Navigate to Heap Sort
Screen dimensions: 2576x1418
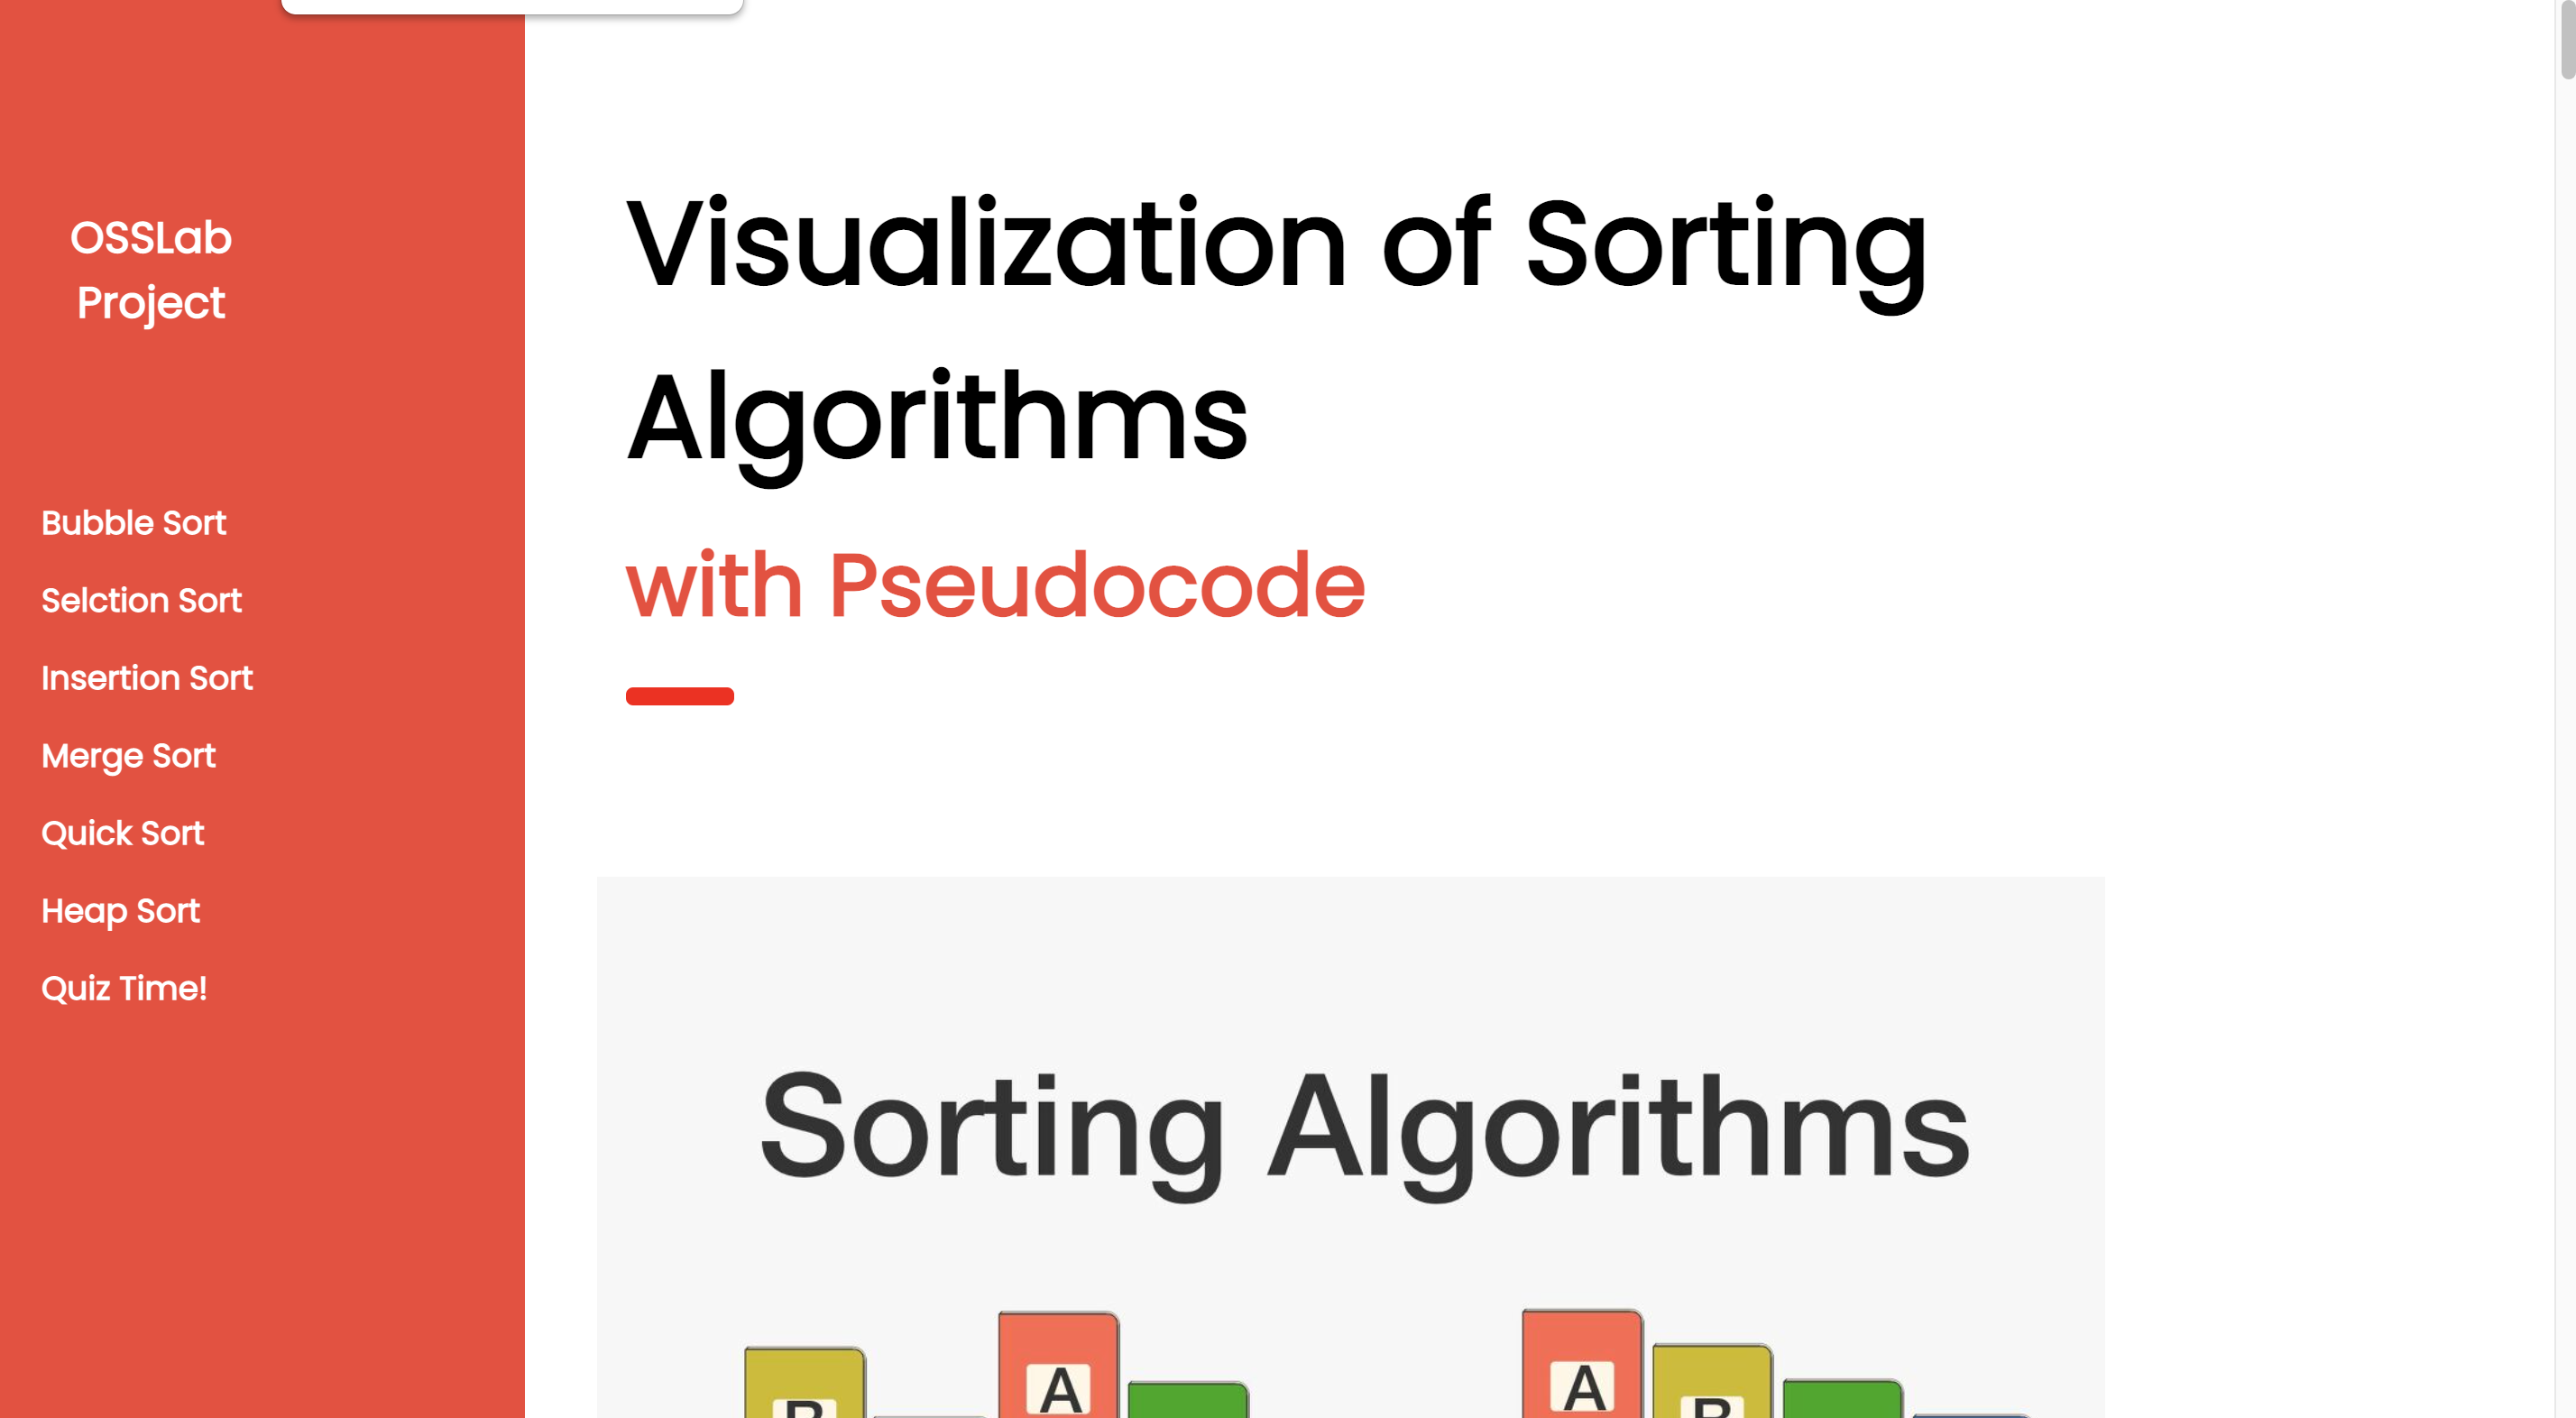[120, 910]
